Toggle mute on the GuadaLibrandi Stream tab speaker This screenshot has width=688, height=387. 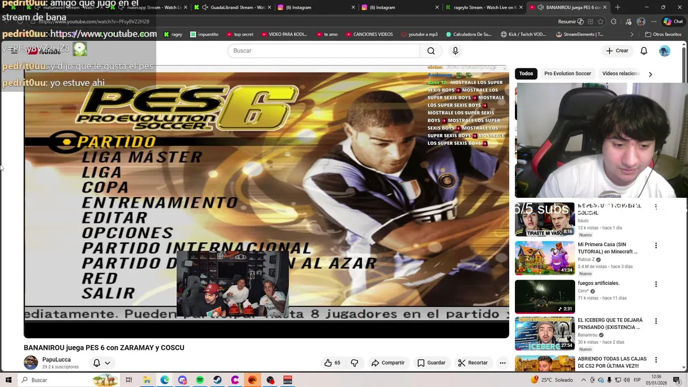click(205, 8)
